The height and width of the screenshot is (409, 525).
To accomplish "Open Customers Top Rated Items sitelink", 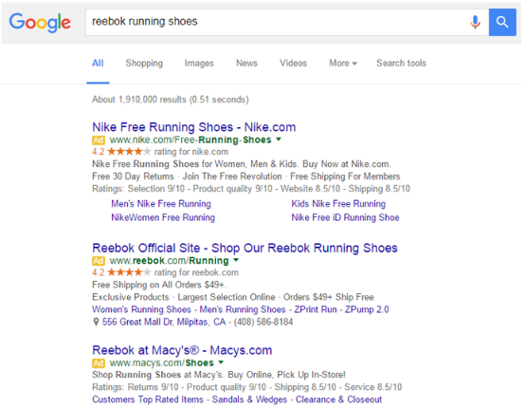I will pyautogui.click(x=148, y=400).
